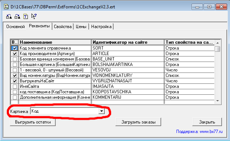The width and height of the screenshot is (230, 141).
Task: Click the Закрыть button
Action: coord(207,122)
